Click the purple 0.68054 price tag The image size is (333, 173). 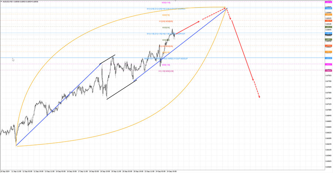[329, 71]
